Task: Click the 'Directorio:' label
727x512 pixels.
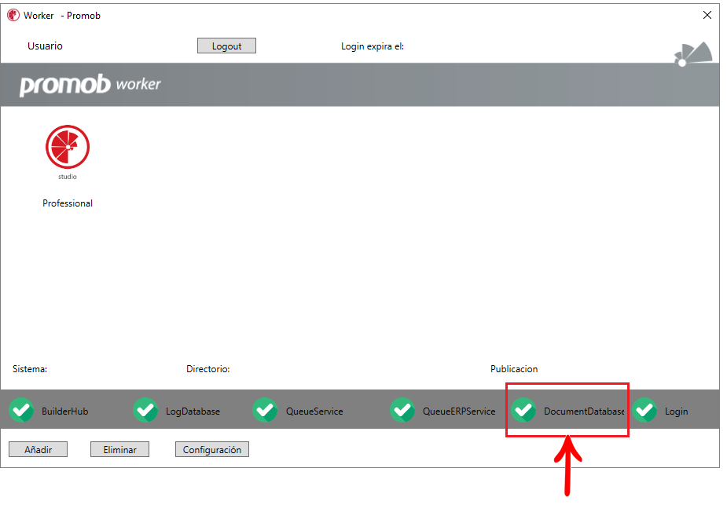Action: (x=208, y=369)
